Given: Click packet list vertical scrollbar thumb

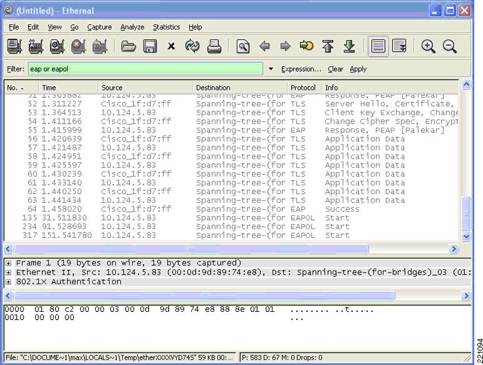Looking at the screenshot, I should point(466,213).
